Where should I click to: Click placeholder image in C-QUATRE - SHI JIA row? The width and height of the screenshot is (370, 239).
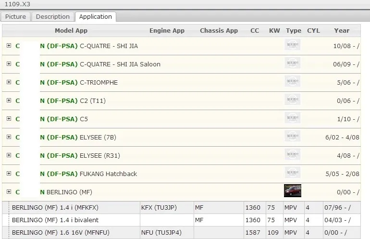[293, 45]
